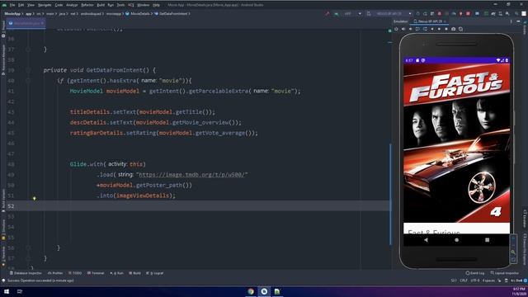528x297 pixels.
Task: Collapse the if block fold at line 40
Action: pyautogui.click(x=28, y=81)
